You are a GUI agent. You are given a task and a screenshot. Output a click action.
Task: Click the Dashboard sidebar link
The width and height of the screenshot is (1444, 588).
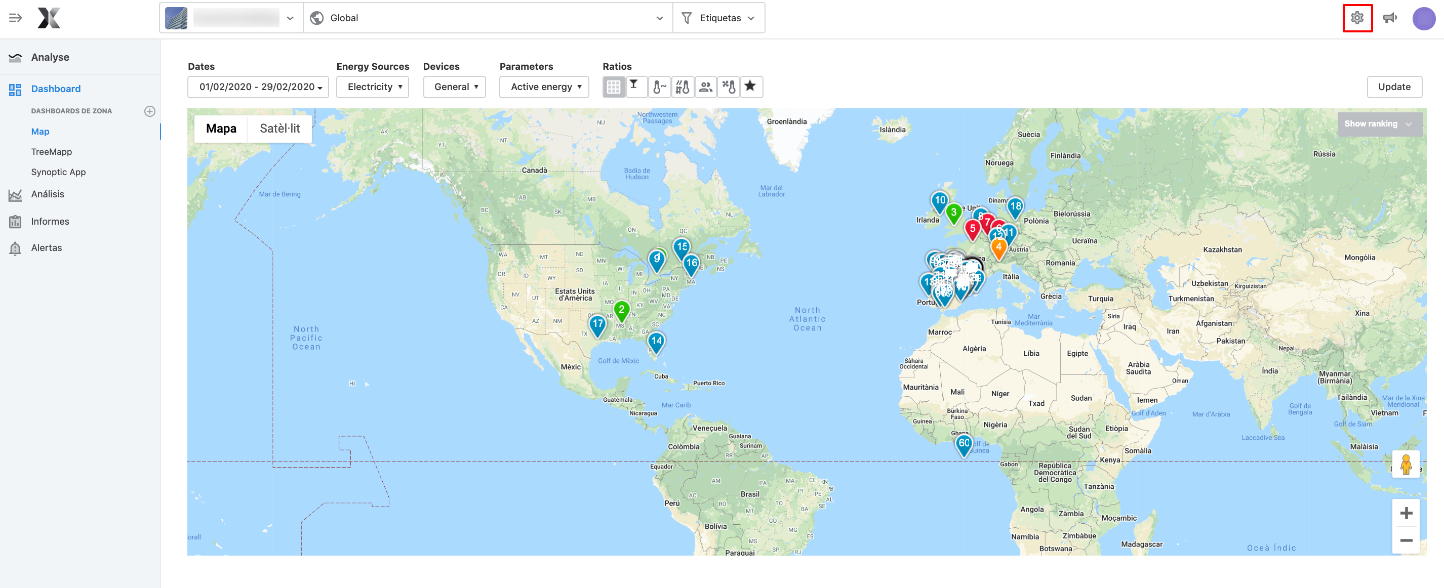56,89
